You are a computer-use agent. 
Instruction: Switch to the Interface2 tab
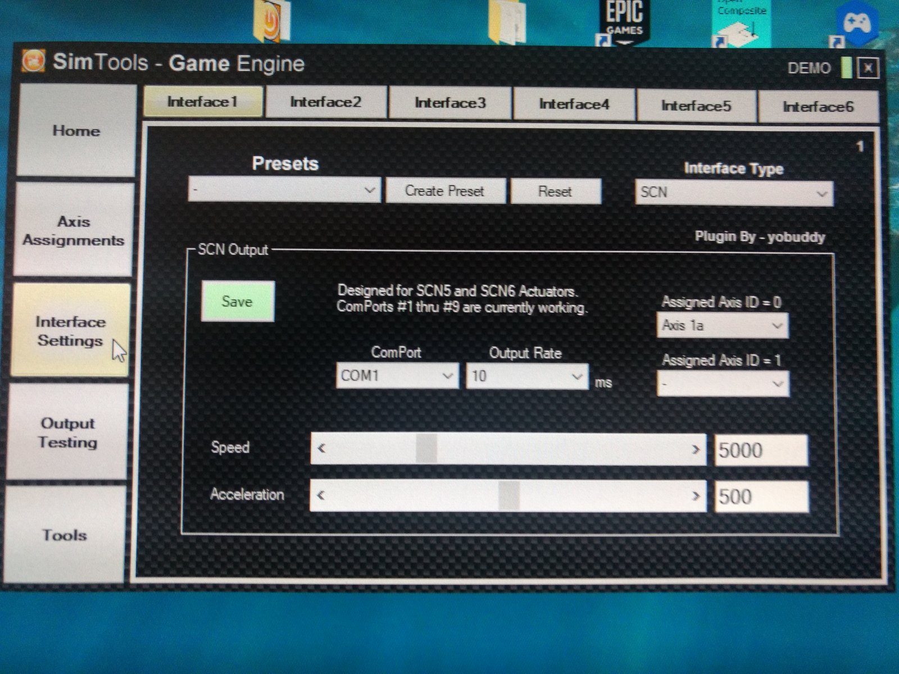pyautogui.click(x=326, y=102)
